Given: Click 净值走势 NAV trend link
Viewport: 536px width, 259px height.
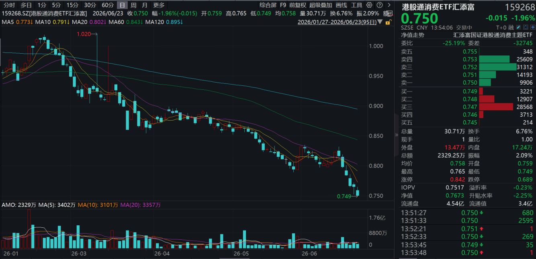Looking at the screenshot, I should 412,35.
